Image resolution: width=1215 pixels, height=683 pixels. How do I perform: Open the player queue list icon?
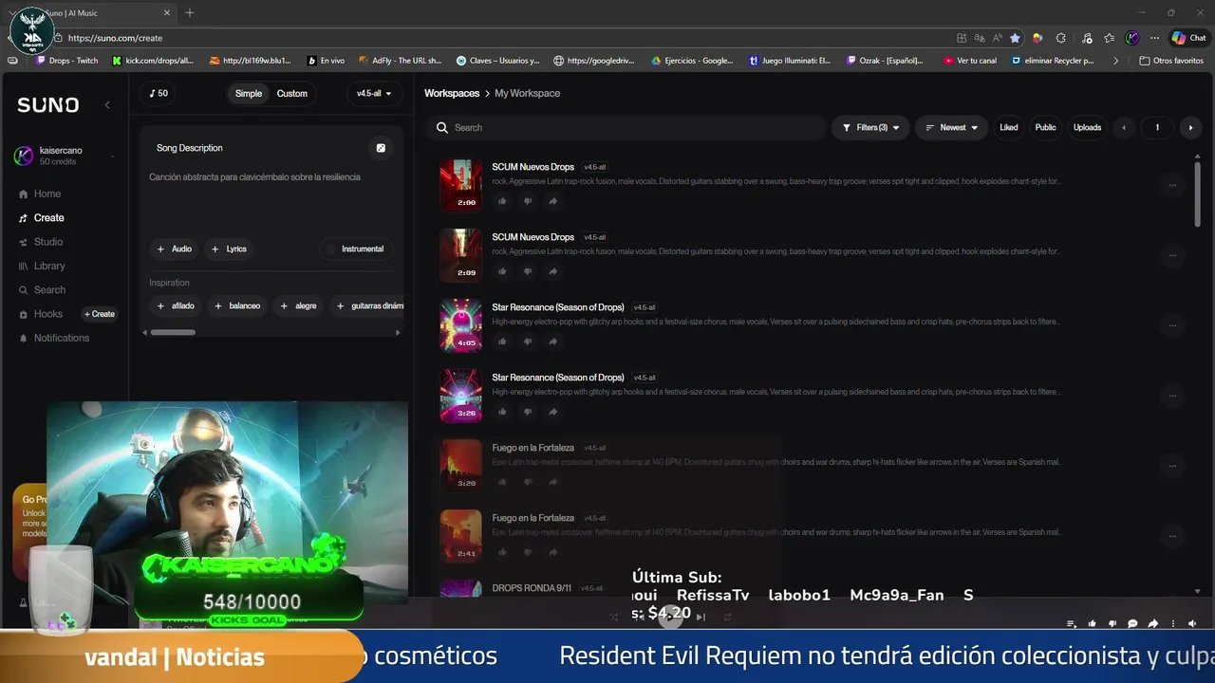pos(1071,624)
